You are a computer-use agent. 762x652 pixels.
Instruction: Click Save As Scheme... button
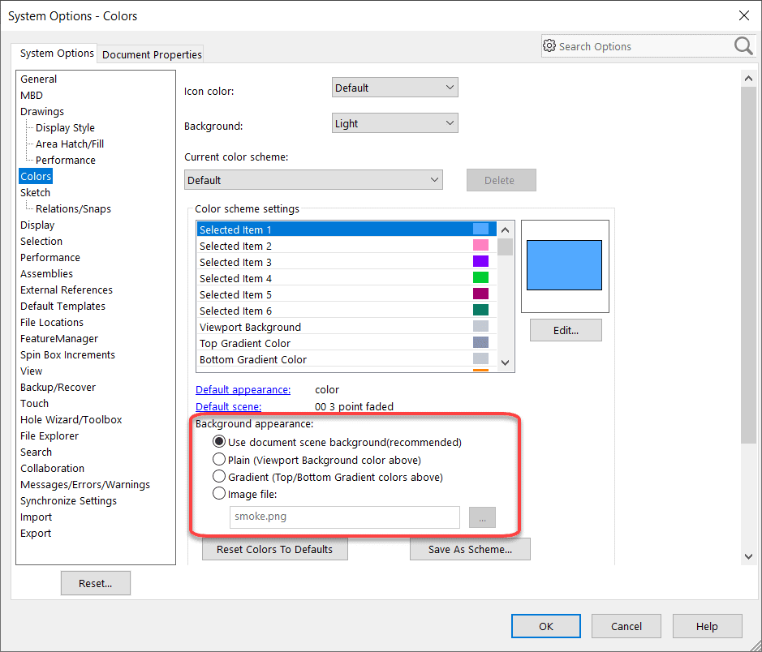pyautogui.click(x=470, y=549)
